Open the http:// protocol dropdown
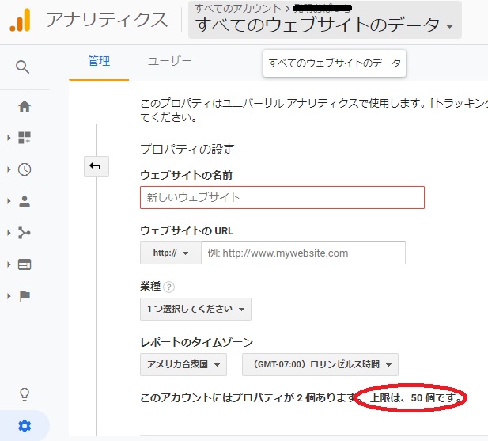This screenshot has width=488, height=441. [x=170, y=253]
